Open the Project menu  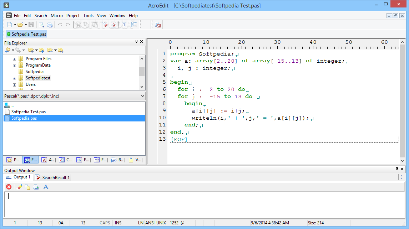[x=73, y=16]
